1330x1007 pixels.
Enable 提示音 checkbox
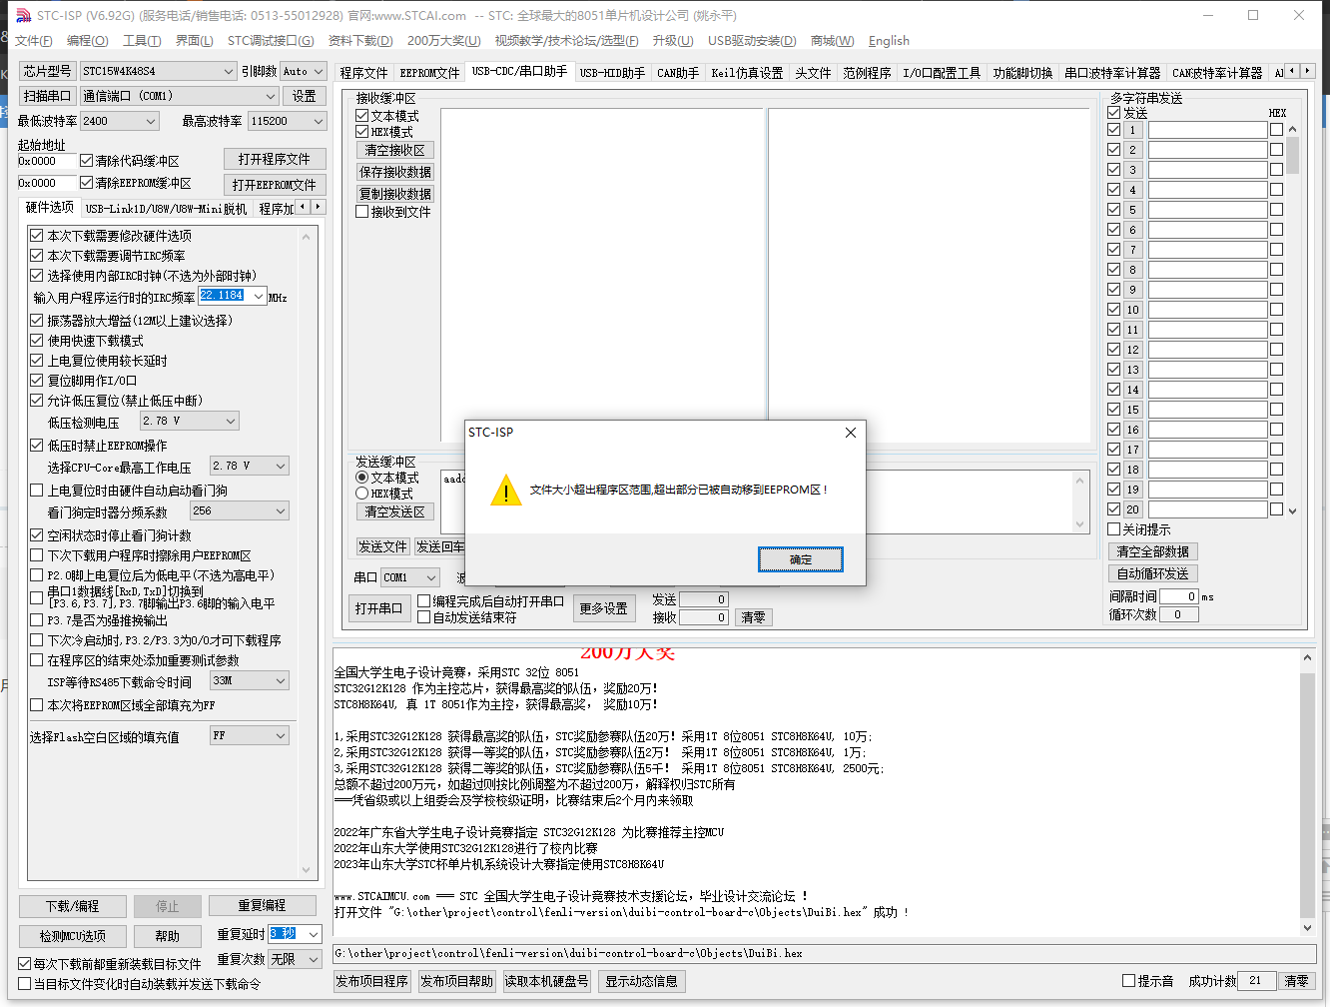(x=1129, y=981)
